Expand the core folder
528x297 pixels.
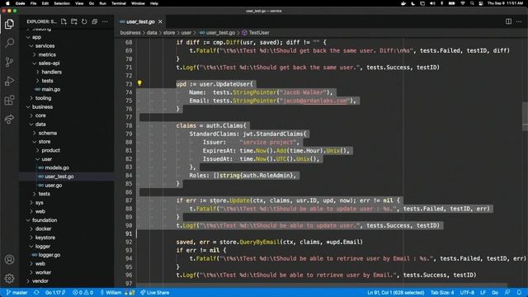click(x=40, y=115)
